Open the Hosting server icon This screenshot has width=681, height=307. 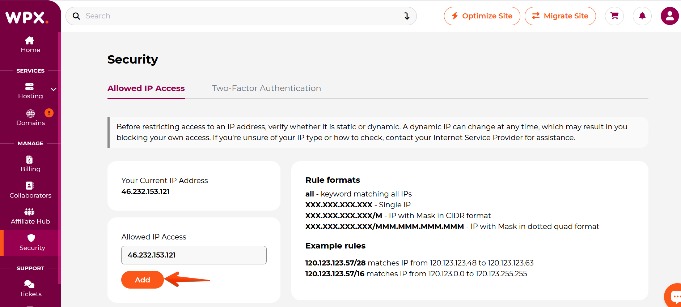29,87
